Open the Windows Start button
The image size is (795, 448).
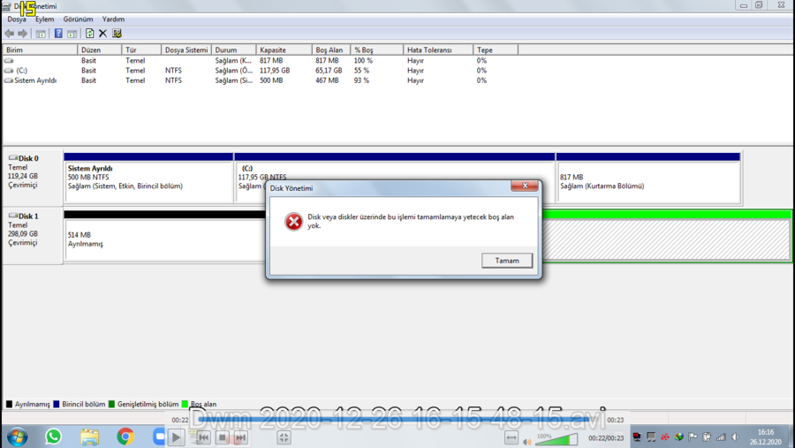click(17, 437)
